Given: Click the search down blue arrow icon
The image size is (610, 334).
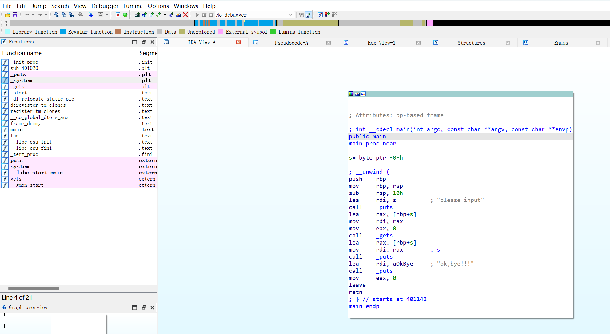Looking at the screenshot, I should tap(91, 14).
